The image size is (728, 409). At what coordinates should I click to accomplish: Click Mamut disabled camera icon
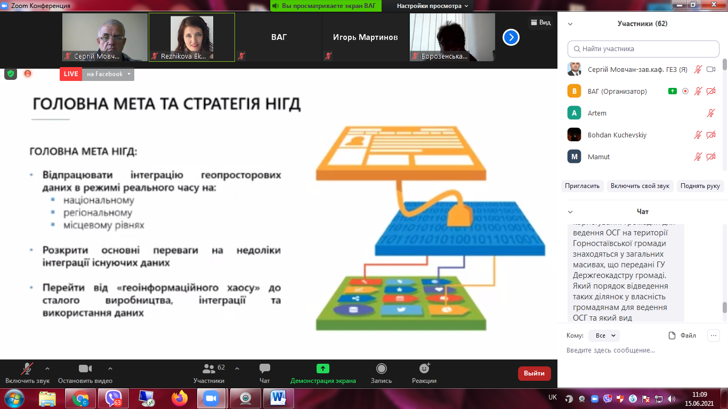click(711, 157)
